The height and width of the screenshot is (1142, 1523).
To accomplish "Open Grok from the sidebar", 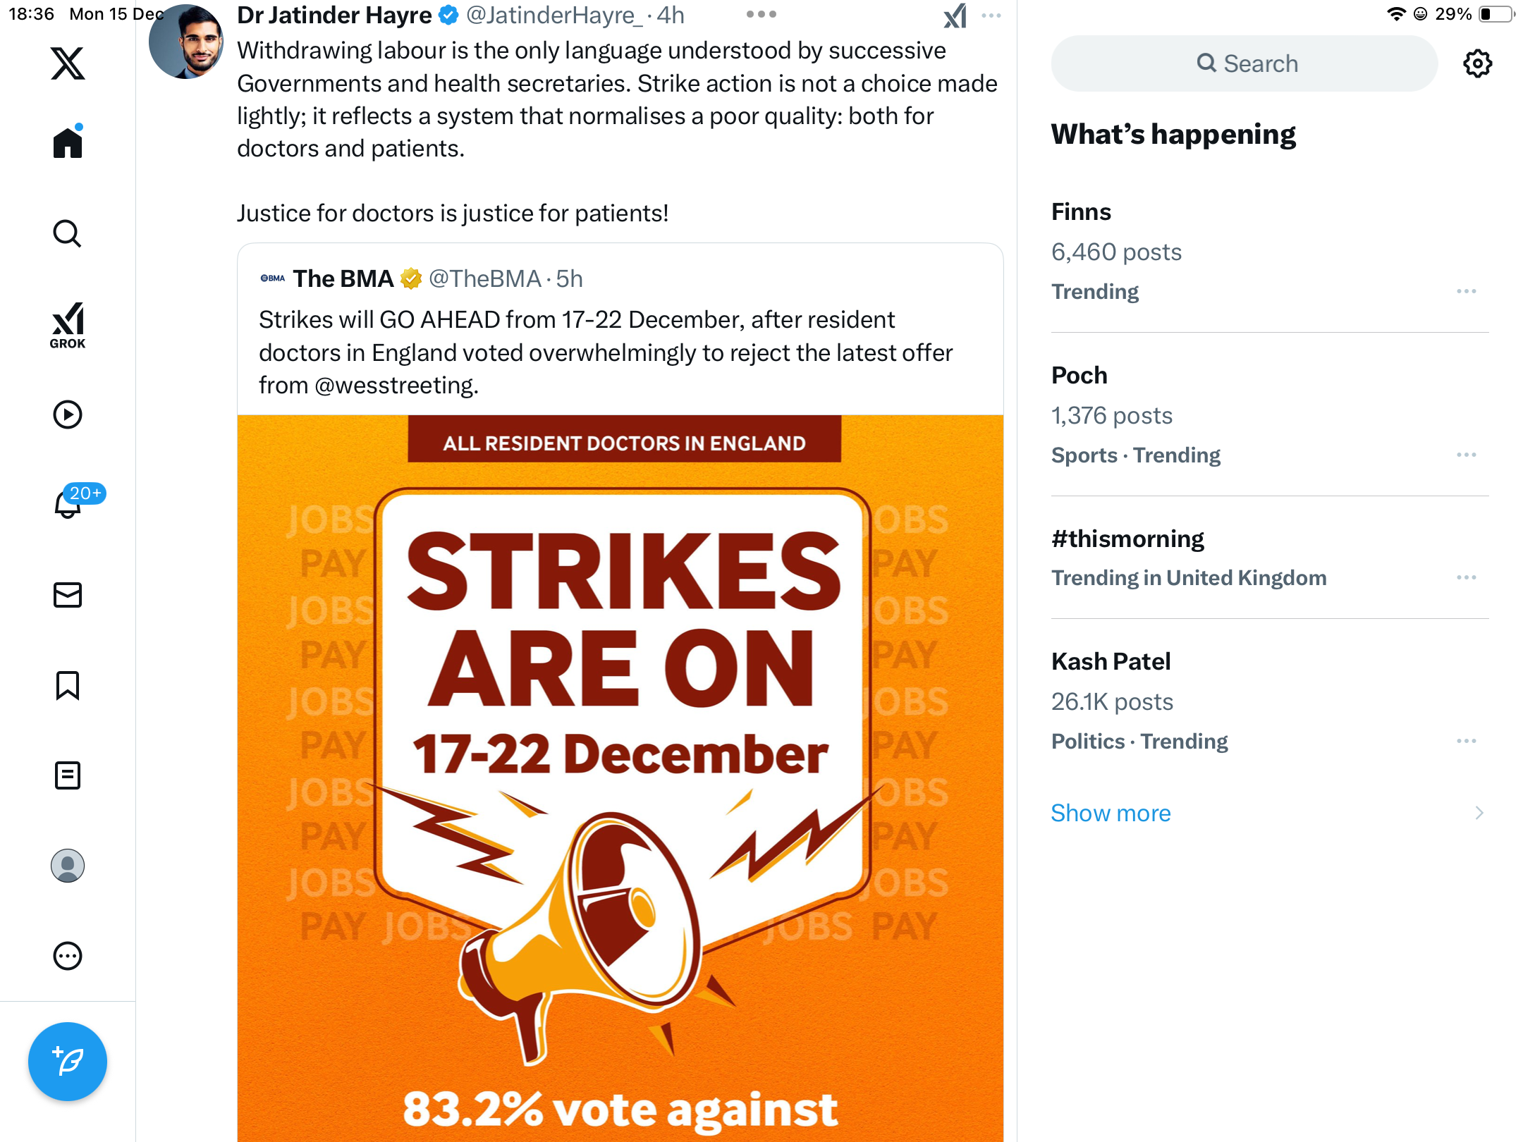I will click(x=68, y=325).
